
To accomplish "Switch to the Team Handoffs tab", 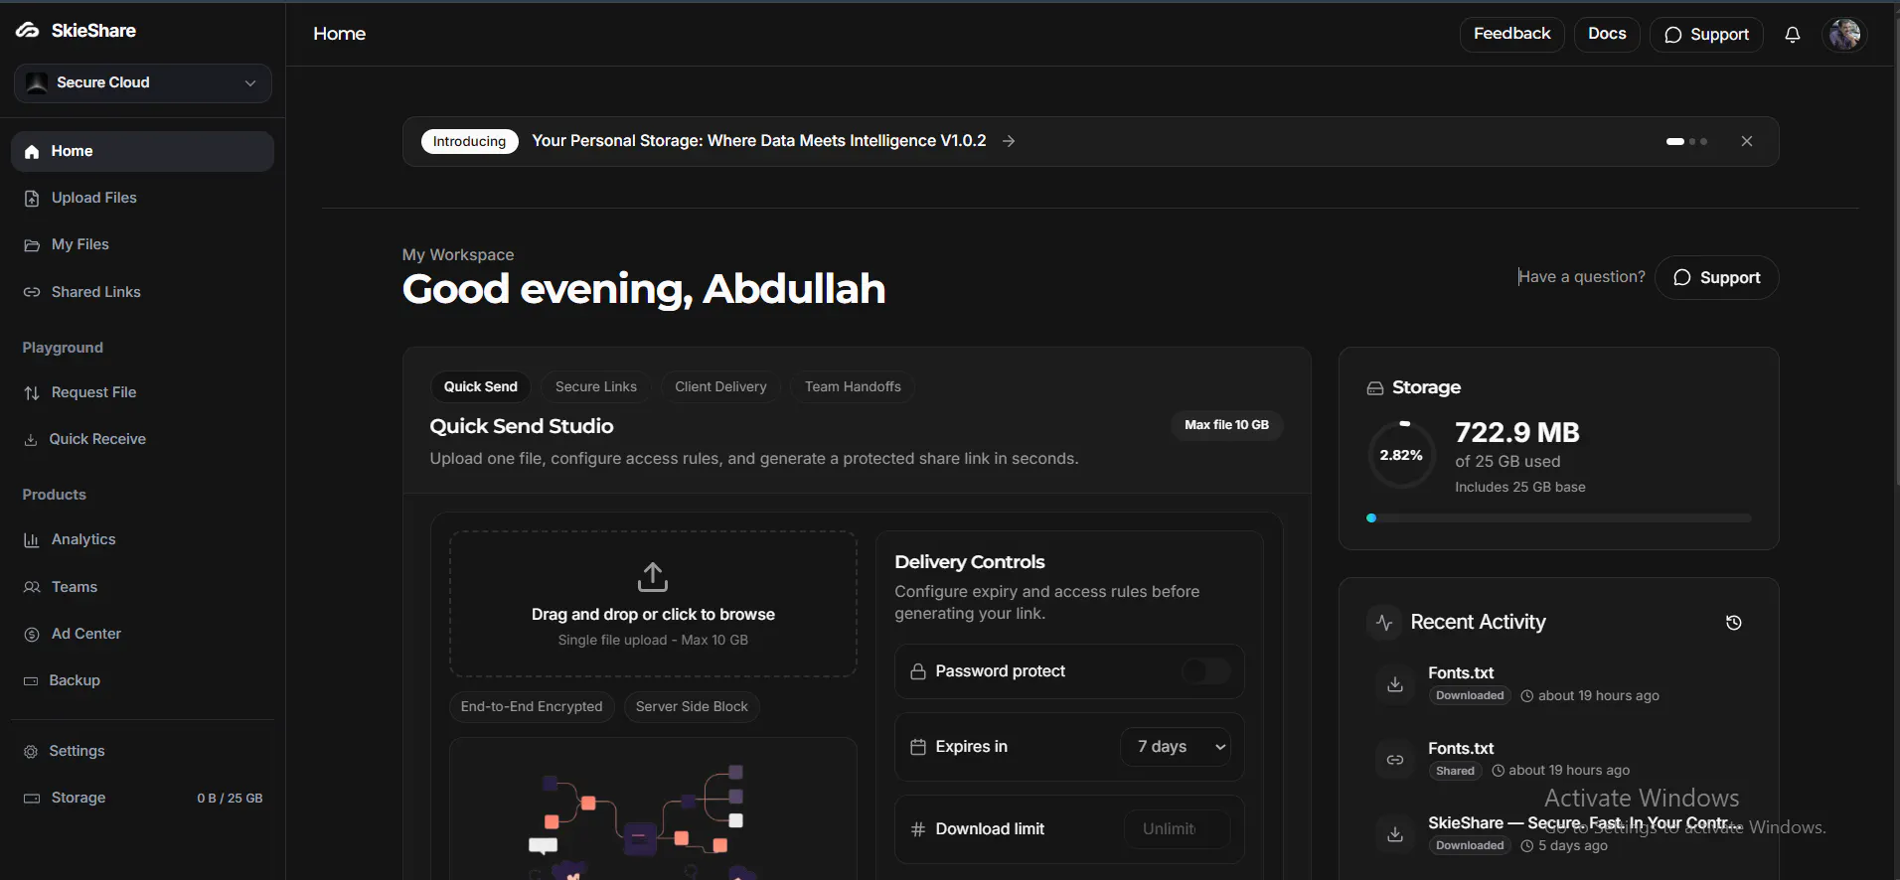I will [853, 387].
